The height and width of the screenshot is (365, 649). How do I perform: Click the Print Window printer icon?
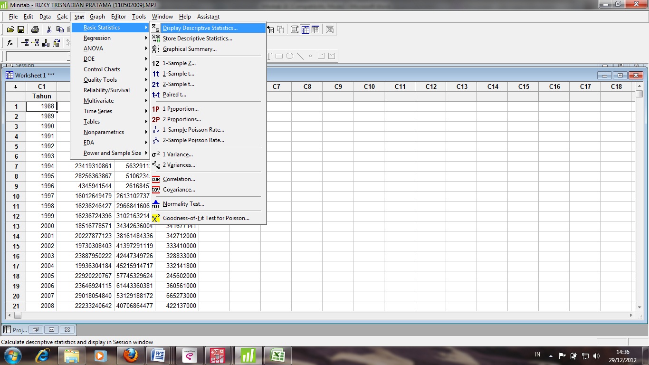coord(35,29)
